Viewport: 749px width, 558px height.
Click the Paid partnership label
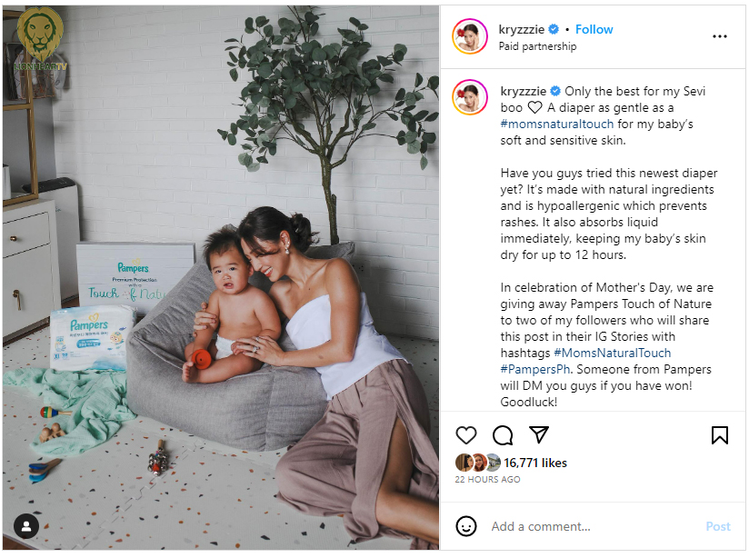537,46
